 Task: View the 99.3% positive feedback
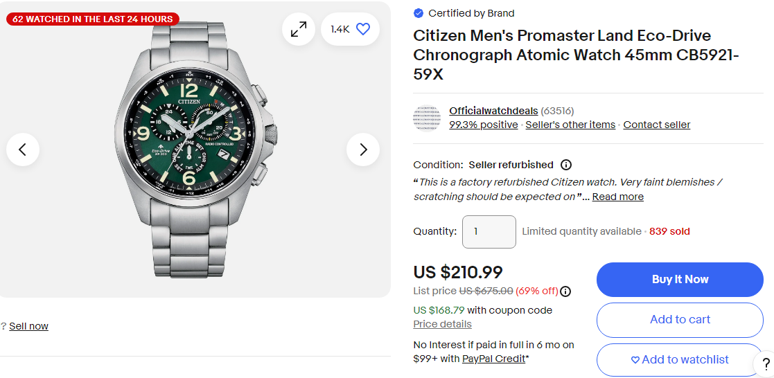click(483, 125)
